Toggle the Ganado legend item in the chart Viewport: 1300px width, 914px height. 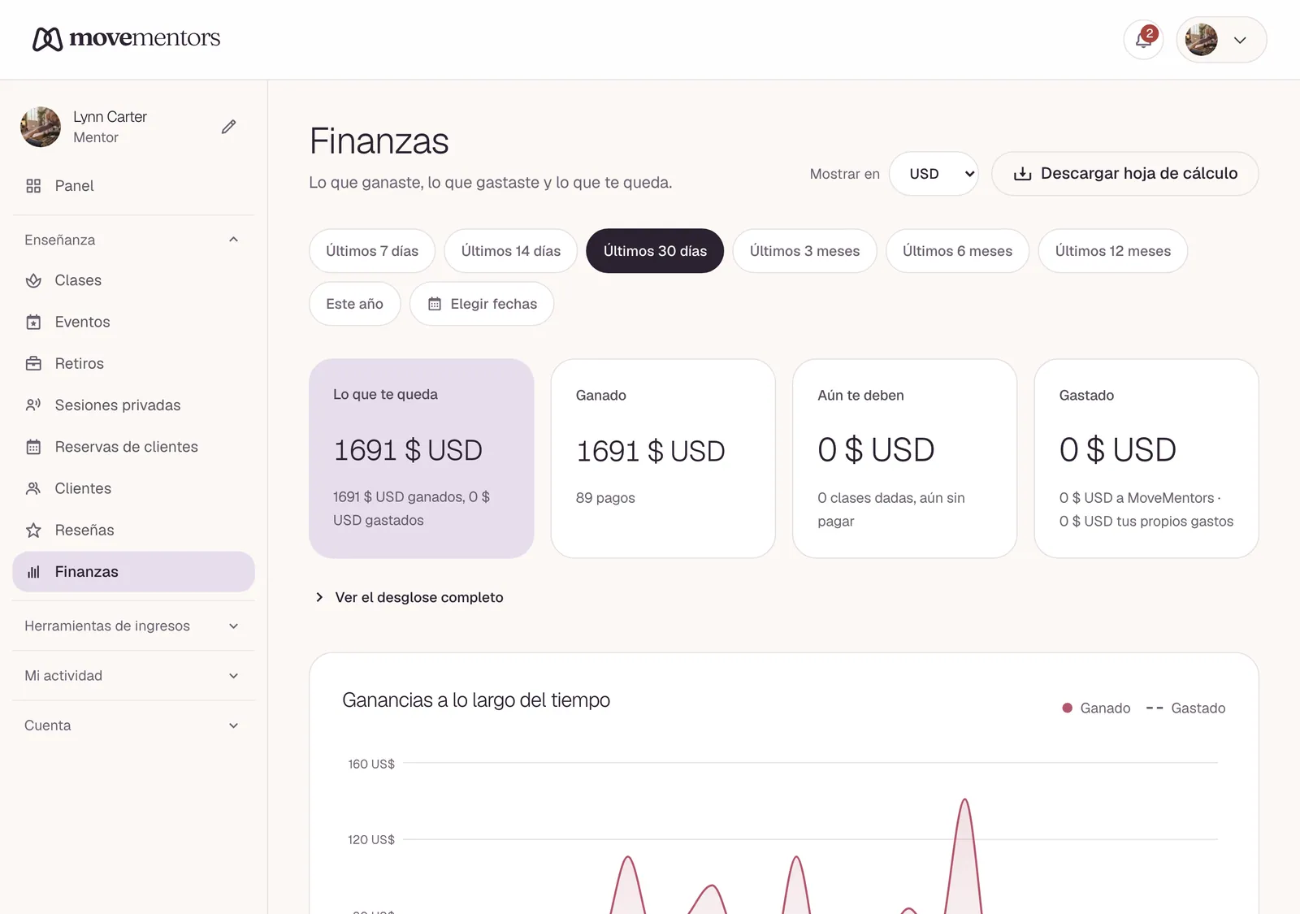(1096, 708)
